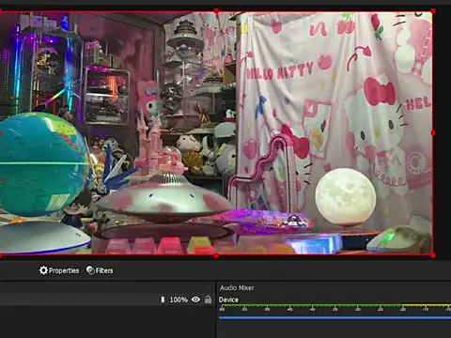The width and height of the screenshot is (451, 338).
Task: Click the moon lamp in the preview
Action: click(346, 197)
